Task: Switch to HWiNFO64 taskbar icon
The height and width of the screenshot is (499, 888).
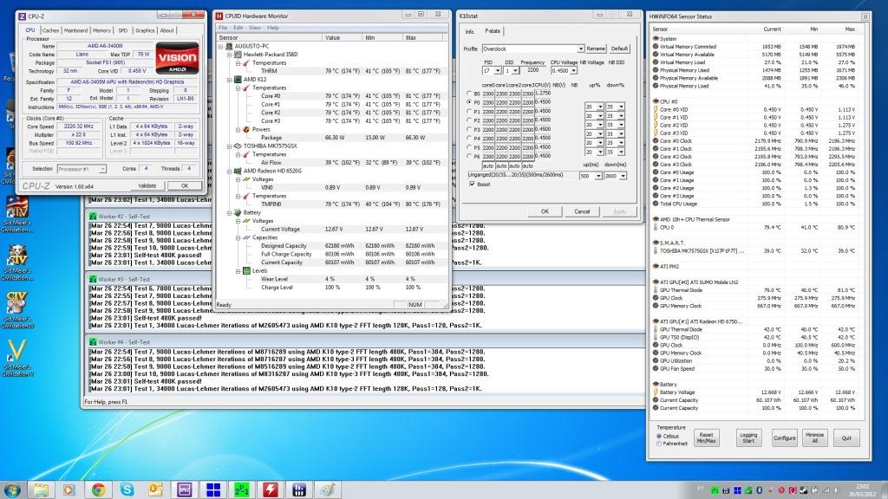Action: tap(299, 489)
